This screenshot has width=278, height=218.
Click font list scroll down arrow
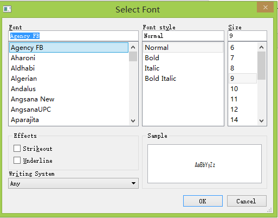pyautogui.click(x=133, y=120)
